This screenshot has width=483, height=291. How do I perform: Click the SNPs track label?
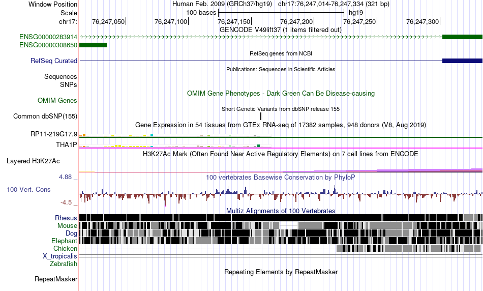(69, 84)
